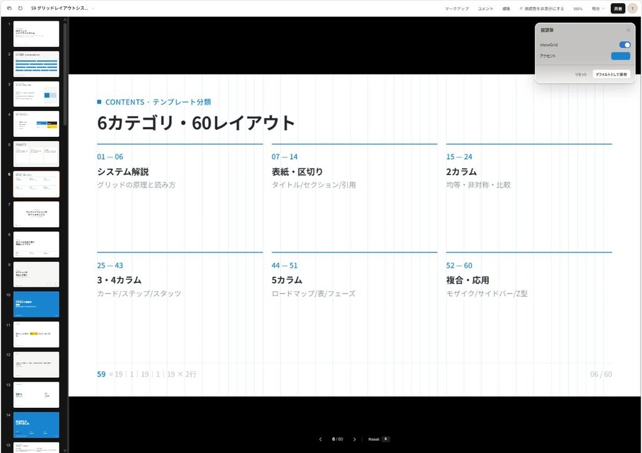Click 微調整を非表示にする to hide tweaks
This screenshot has width=642, height=453.
click(x=542, y=9)
